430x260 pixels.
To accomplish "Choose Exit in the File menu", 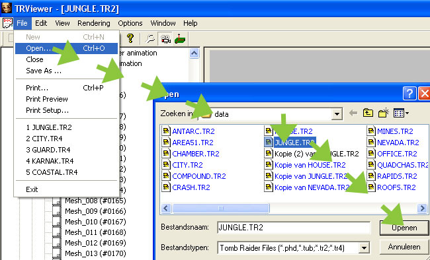I will (x=66, y=189).
